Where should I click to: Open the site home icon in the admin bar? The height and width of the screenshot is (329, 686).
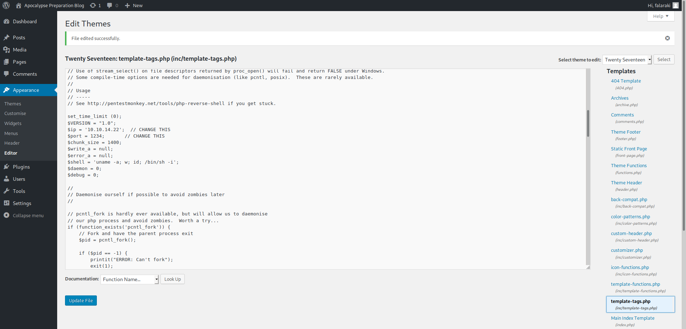click(x=19, y=5)
